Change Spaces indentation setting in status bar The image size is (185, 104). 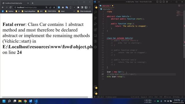click(x=144, y=97)
